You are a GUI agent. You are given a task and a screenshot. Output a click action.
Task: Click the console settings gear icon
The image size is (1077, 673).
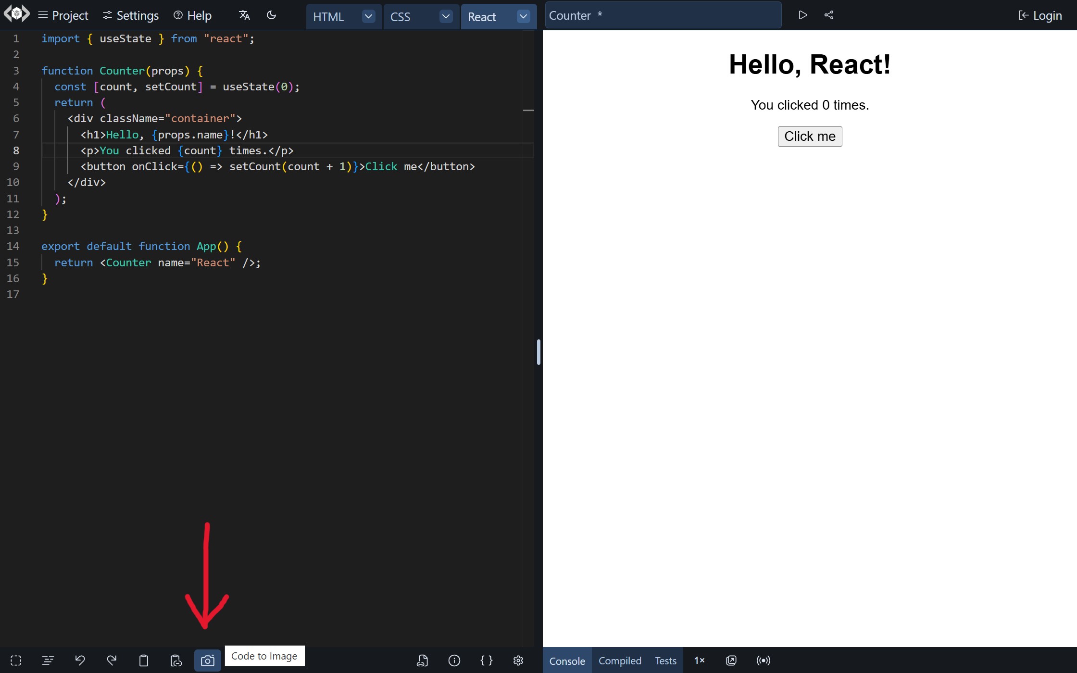(x=519, y=660)
